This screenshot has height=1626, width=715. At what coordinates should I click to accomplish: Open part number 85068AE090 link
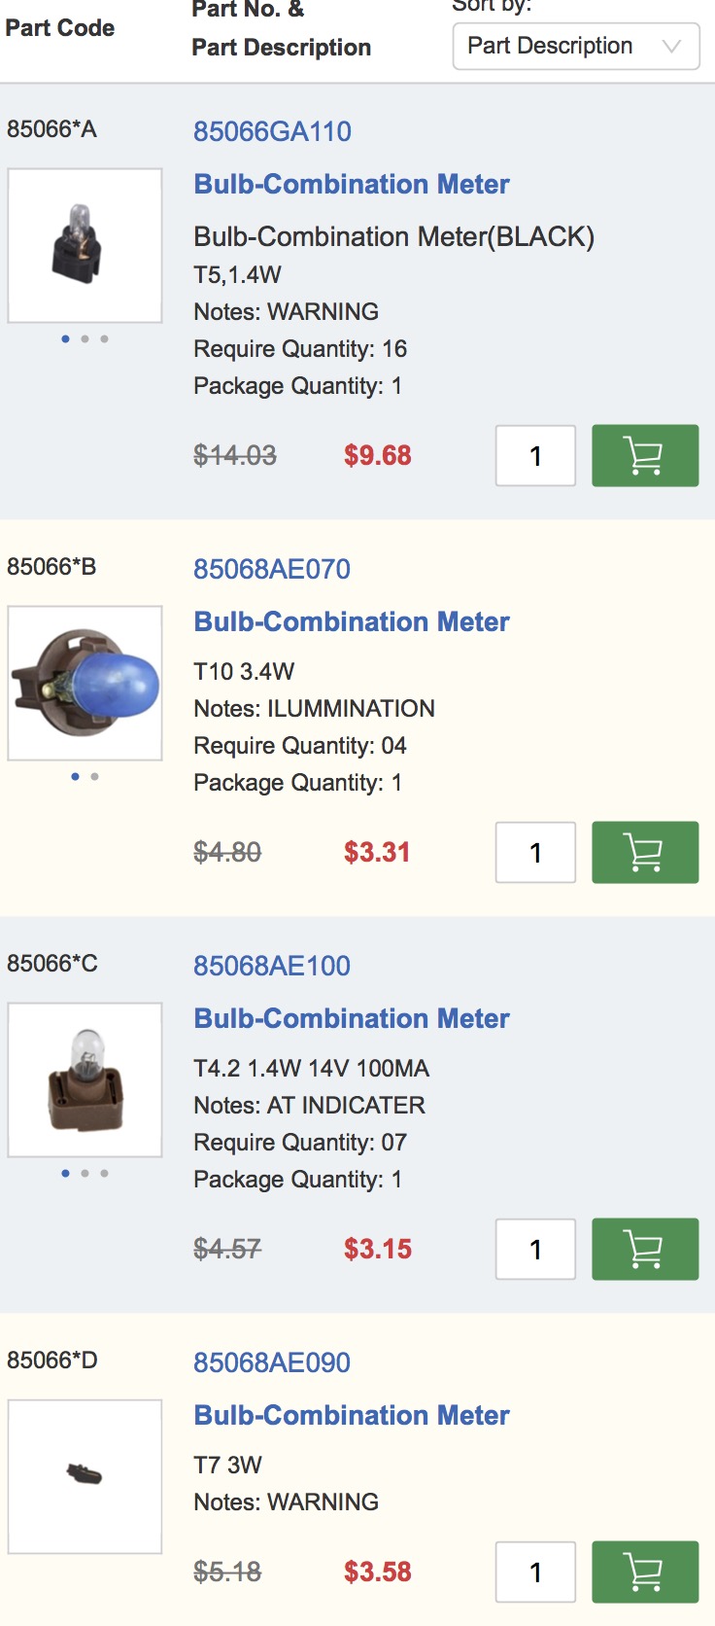click(272, 1362)
